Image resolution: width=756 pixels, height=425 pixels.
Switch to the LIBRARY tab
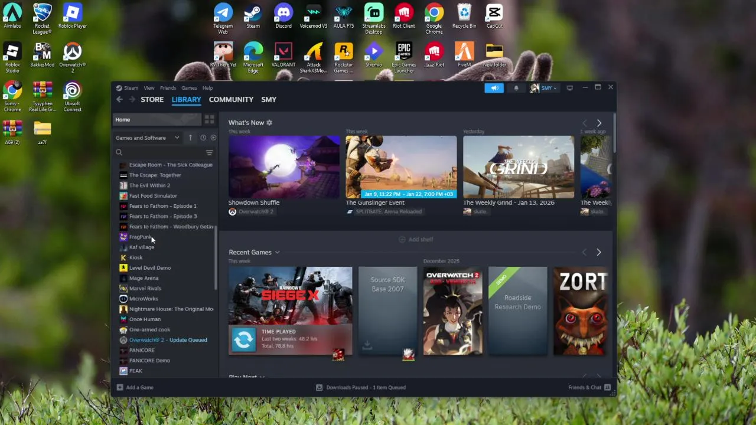pos(187,100)
